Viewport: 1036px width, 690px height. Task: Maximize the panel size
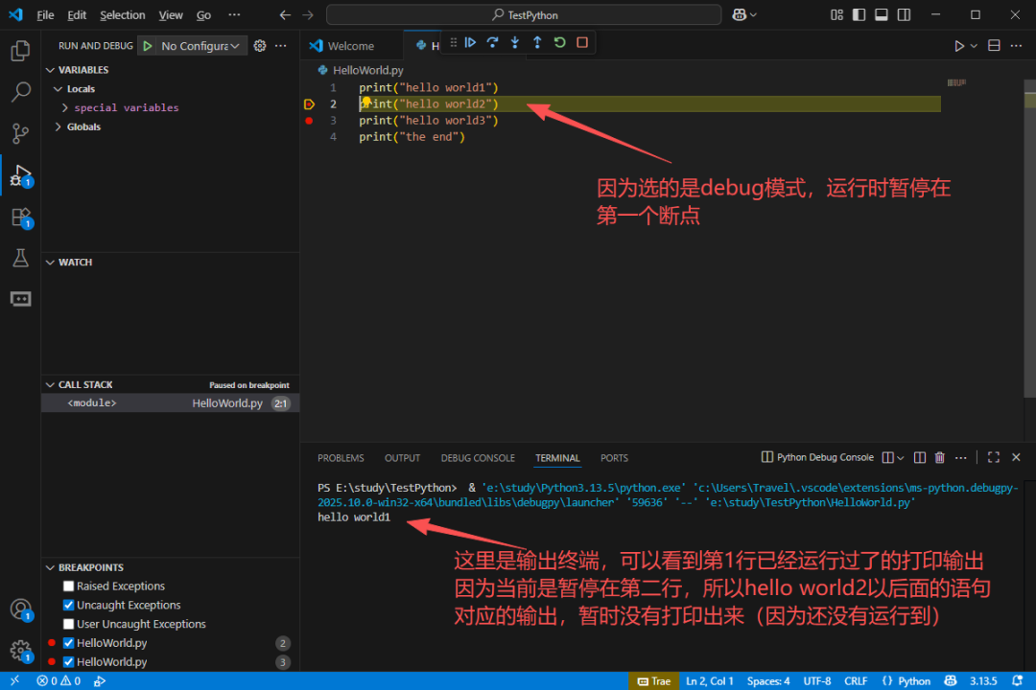[993, 457]
